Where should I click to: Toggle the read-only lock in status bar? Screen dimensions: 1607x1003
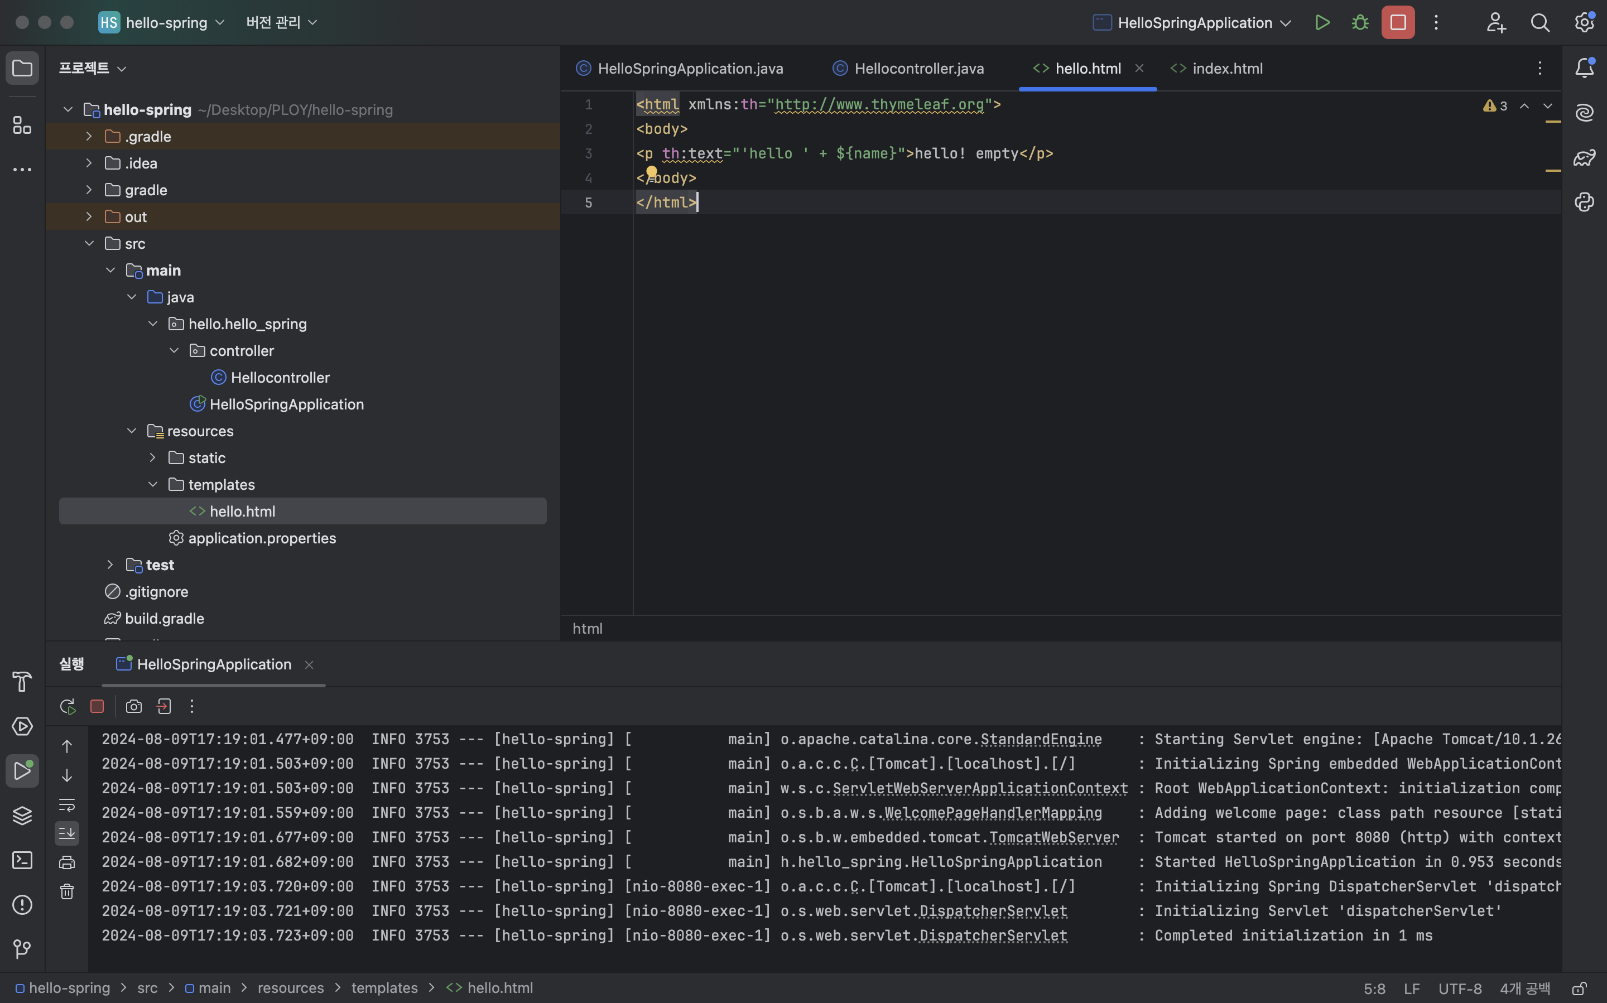(x=1579, y=988)
